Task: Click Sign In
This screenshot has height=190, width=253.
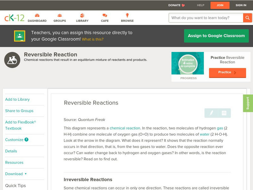Action: (241, 5)
